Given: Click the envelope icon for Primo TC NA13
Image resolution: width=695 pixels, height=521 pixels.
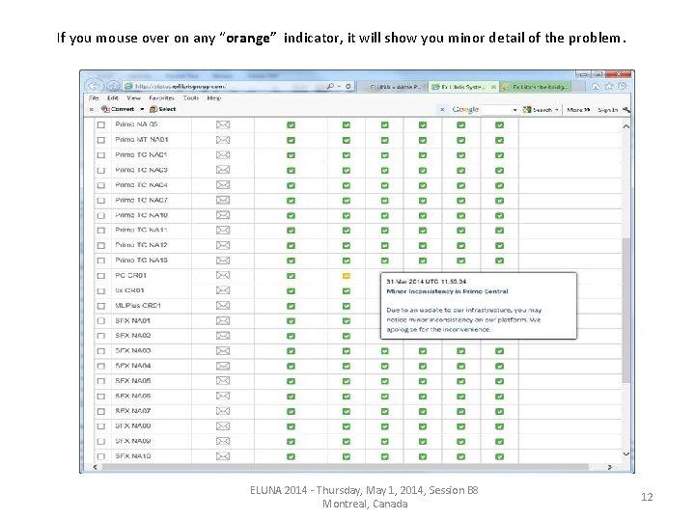Looking at the screenshot, I should pos(223,260).
